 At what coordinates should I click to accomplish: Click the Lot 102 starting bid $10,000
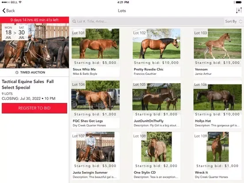click(x=156, y=63)
